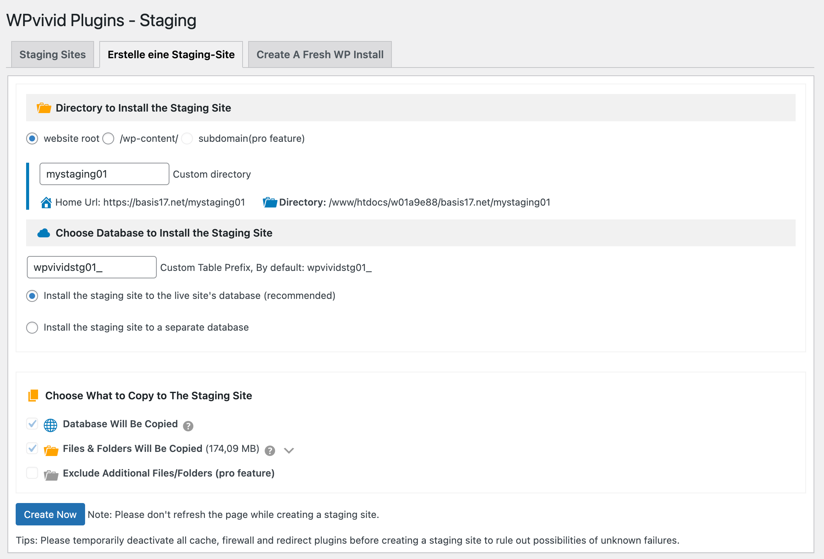Click Choose What to Copy to The Staging Site heading

[x=149, y=396]
